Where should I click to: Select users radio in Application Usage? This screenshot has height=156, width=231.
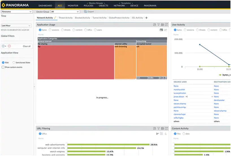pyautogui.click(x=95, y=30)
